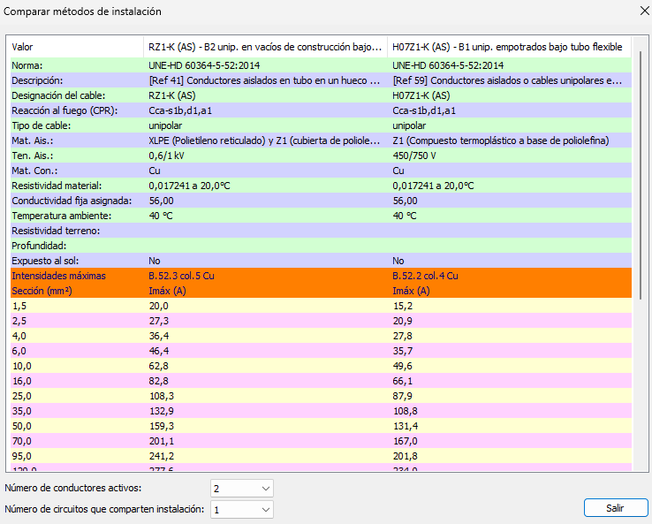Click the Valor column header
The width and height of the screenshot is (652, 524).
pos(75,47)
